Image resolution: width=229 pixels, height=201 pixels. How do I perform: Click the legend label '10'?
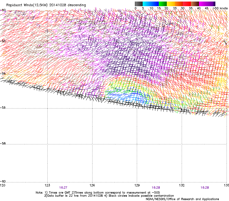151,8
